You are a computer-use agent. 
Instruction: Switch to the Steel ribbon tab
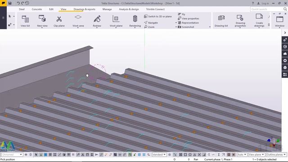coord(22,9)
